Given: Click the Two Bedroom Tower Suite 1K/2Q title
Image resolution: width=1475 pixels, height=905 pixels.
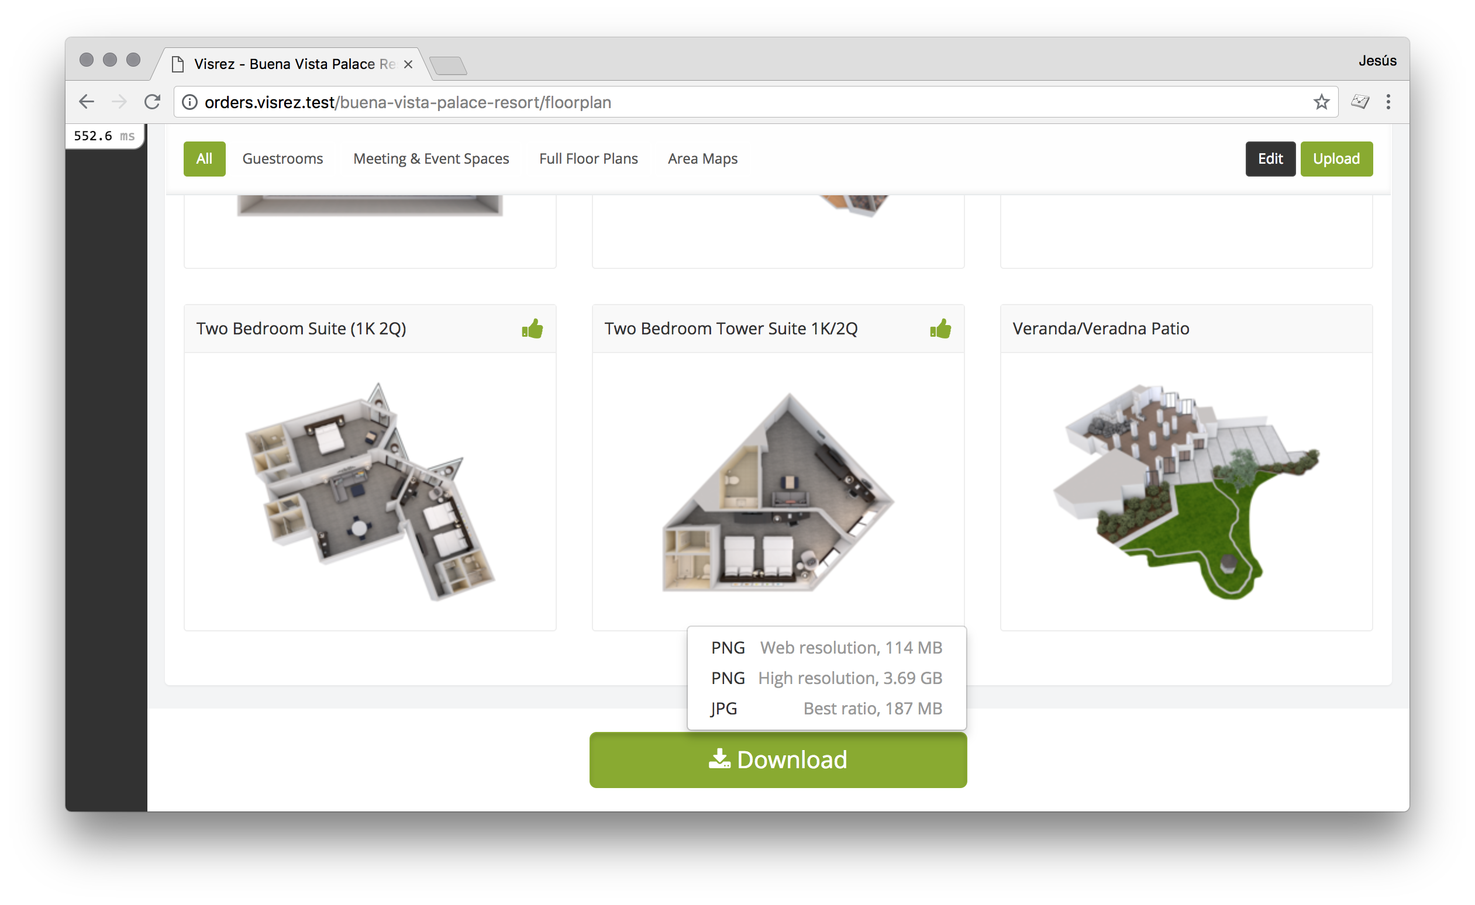Looking at the screenshot, I should (731, 329).
